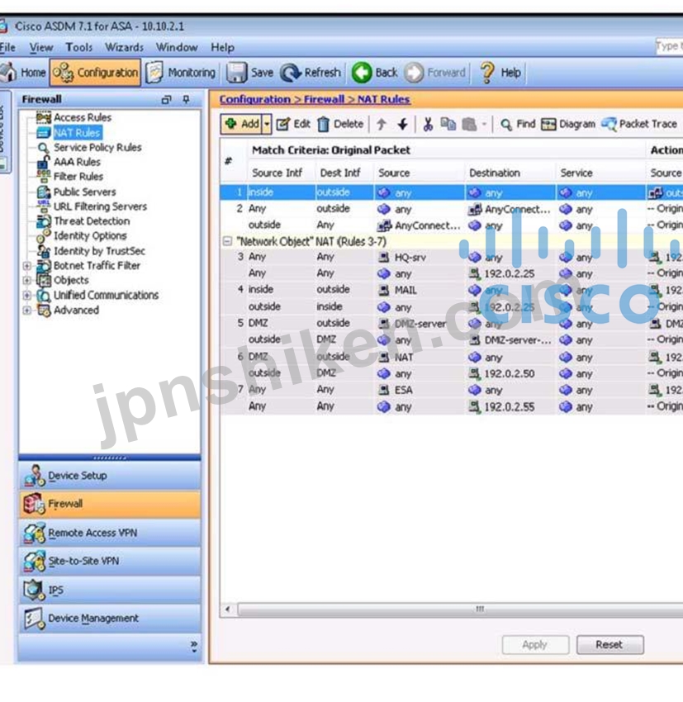The width and height of the screenshot is (683, 702).
Task: Open the toolbar Help button
Action: (500, 73)
